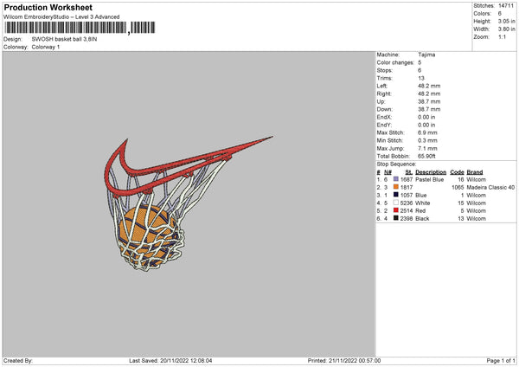The image size is (519, 367).
Task: Click the 'Page 1 of 1' footer text
Action: 501,361
